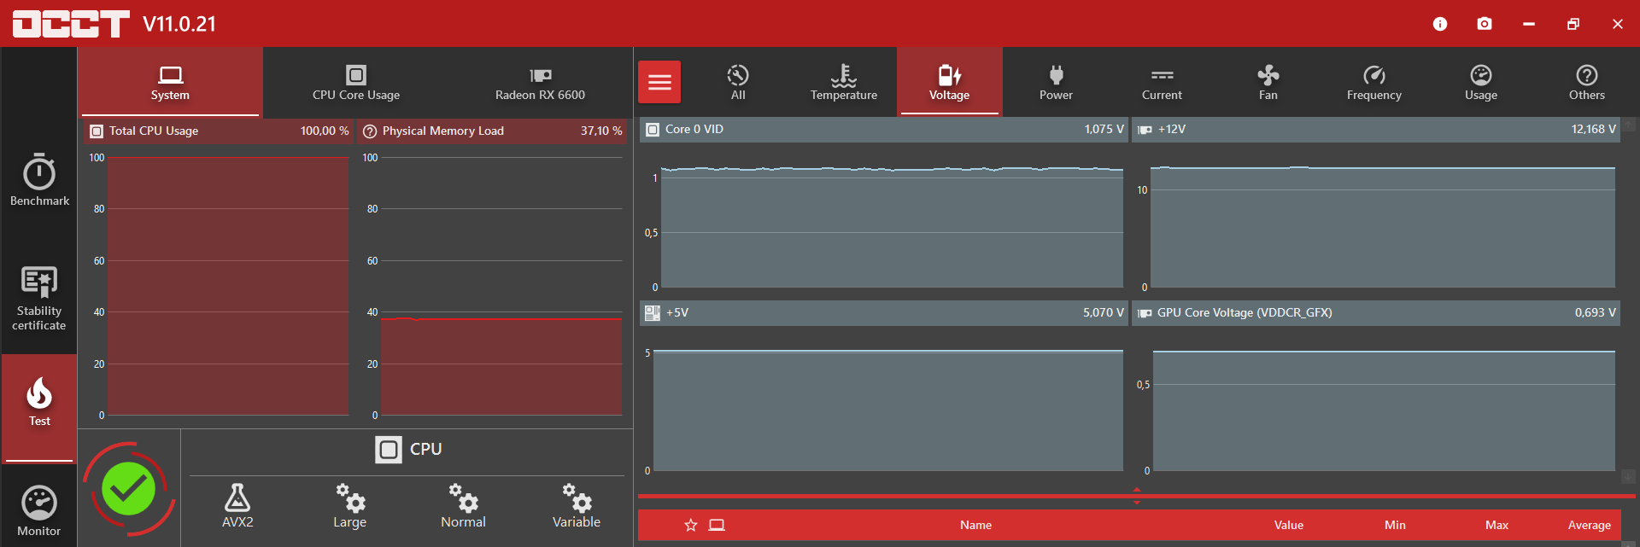Image resolution: width=1640 pixels, height=547 pixels.
Task: Show Usage sensors
Action: pyautogui.click(x=1481, y=82)
